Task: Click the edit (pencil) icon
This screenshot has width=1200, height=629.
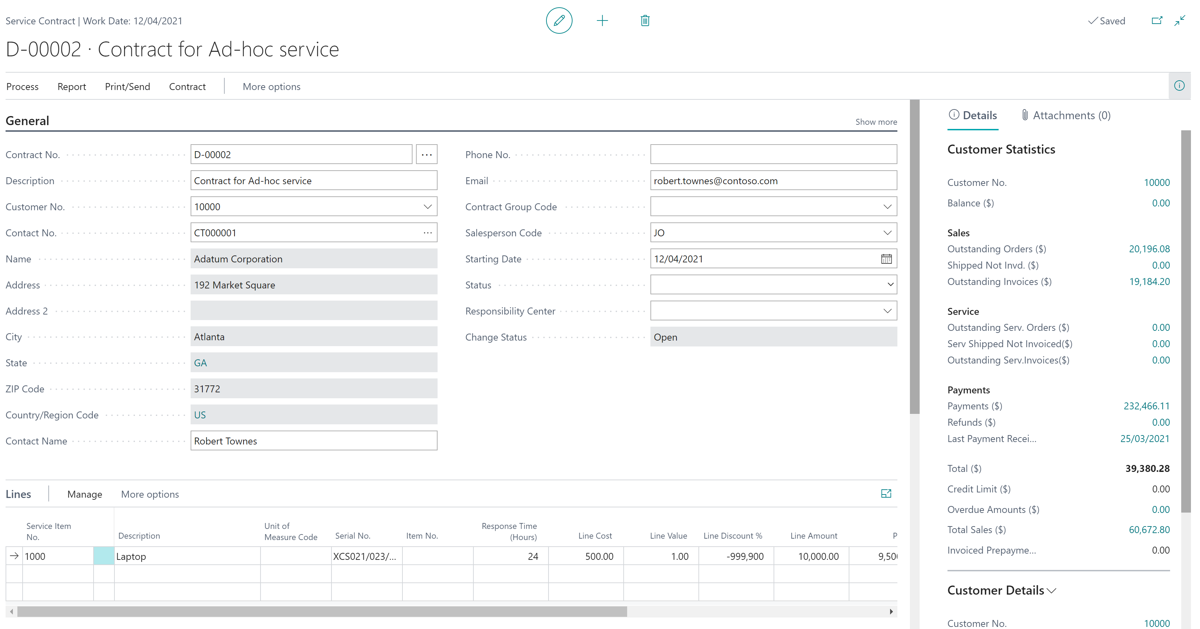Action: pos(559,21)
